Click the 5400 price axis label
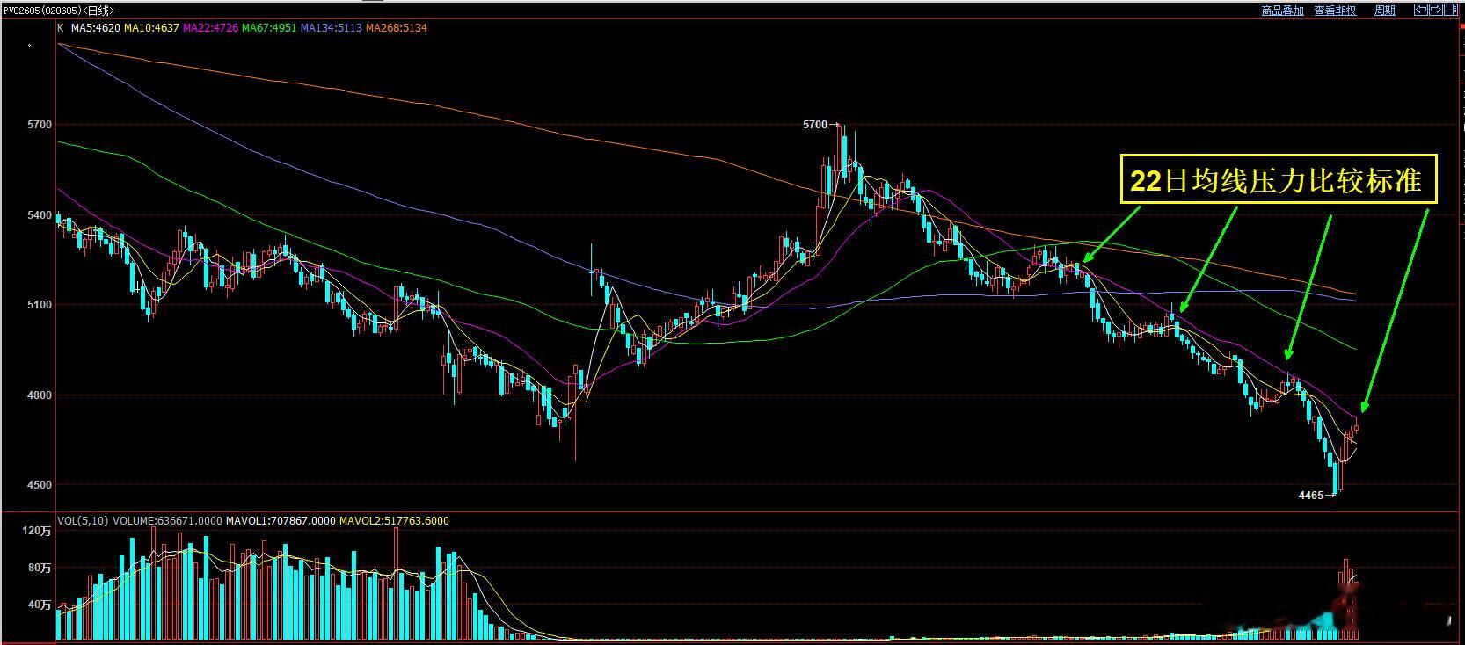The height and width of the screenshot is (645, 1465). pos(40,215)
